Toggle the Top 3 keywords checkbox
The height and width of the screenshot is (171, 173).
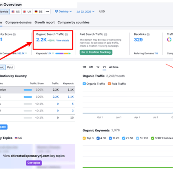pos(84,138)
